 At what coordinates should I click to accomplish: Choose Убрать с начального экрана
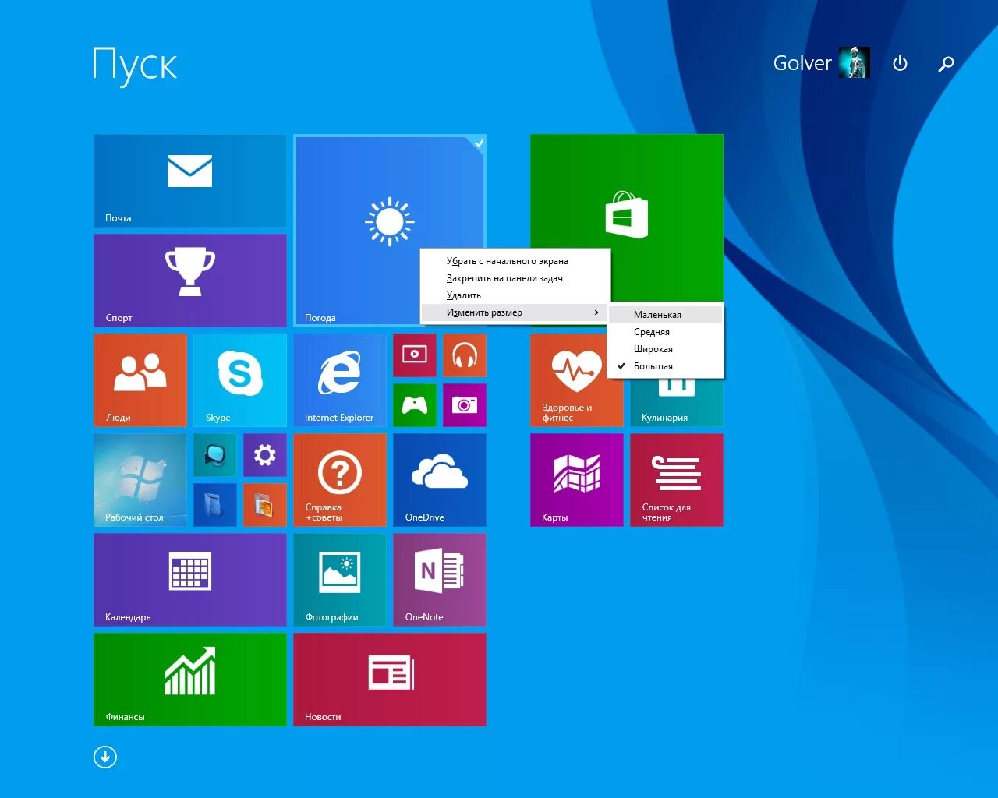click(515, 261)
